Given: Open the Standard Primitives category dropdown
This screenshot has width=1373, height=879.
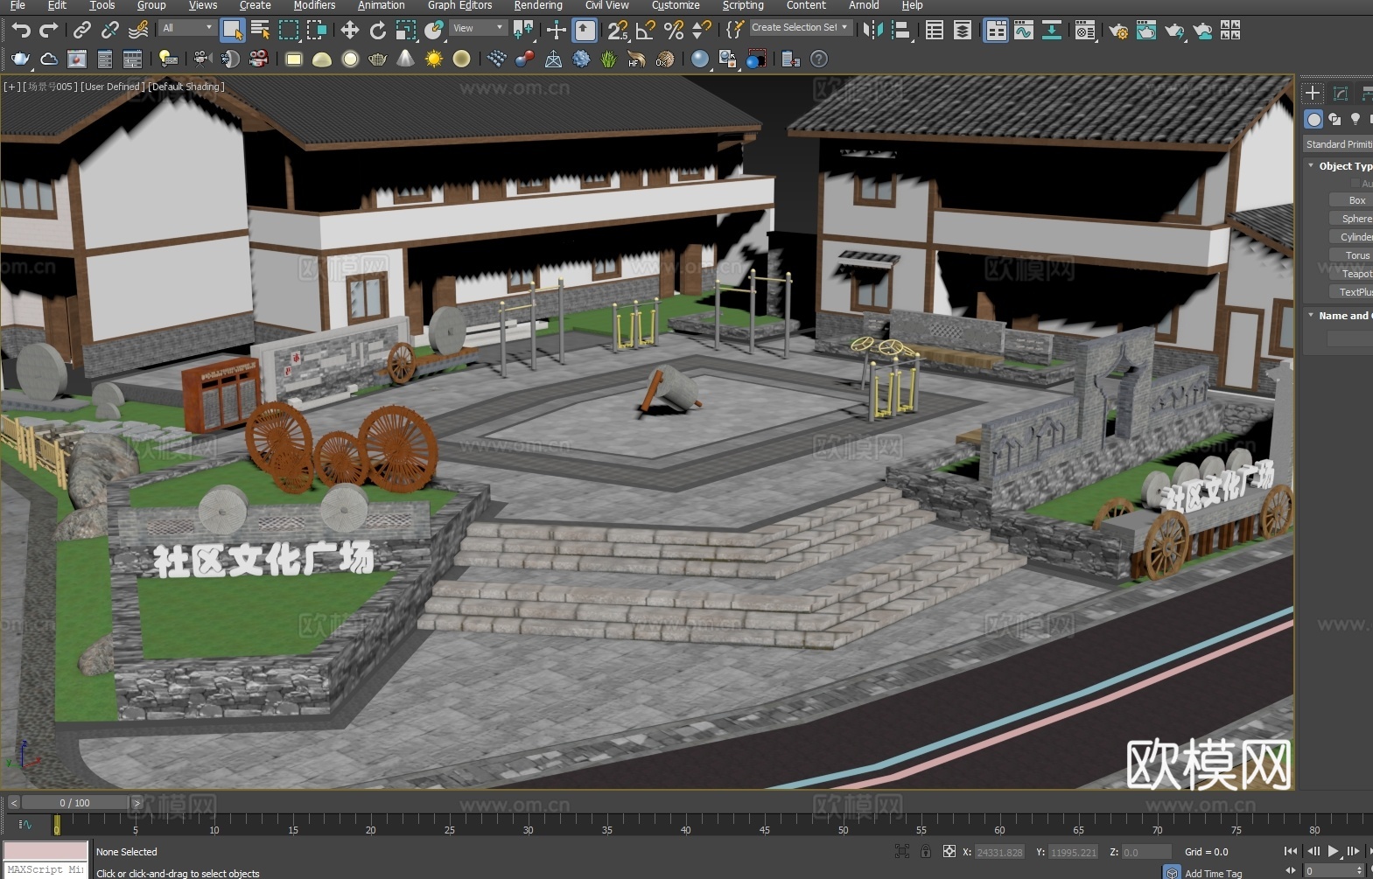Looking at the screenshot, I should pos(1338,144).
